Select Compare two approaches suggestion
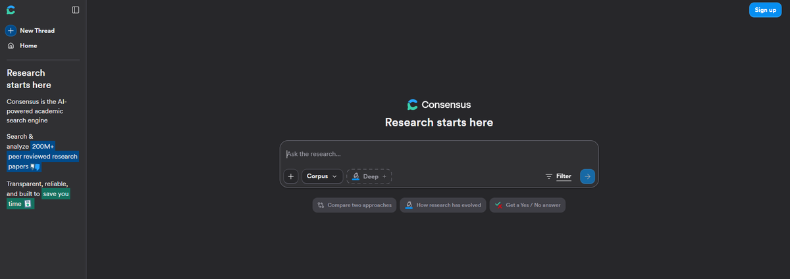 354,205
